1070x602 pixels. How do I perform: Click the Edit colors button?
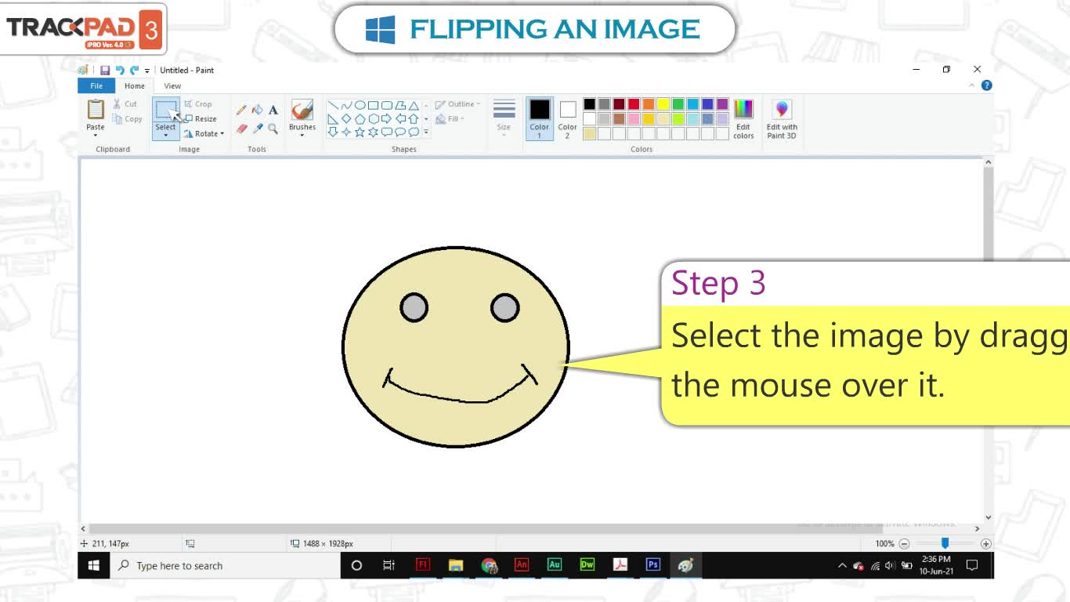point(743,120)
